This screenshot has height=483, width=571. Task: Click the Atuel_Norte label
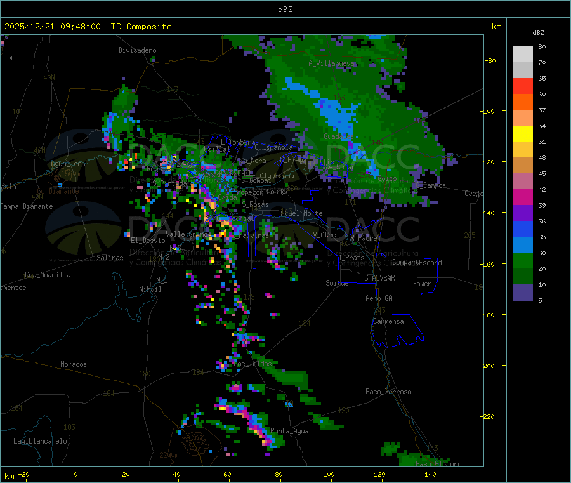pyautogui.click(x=301, y=213)
